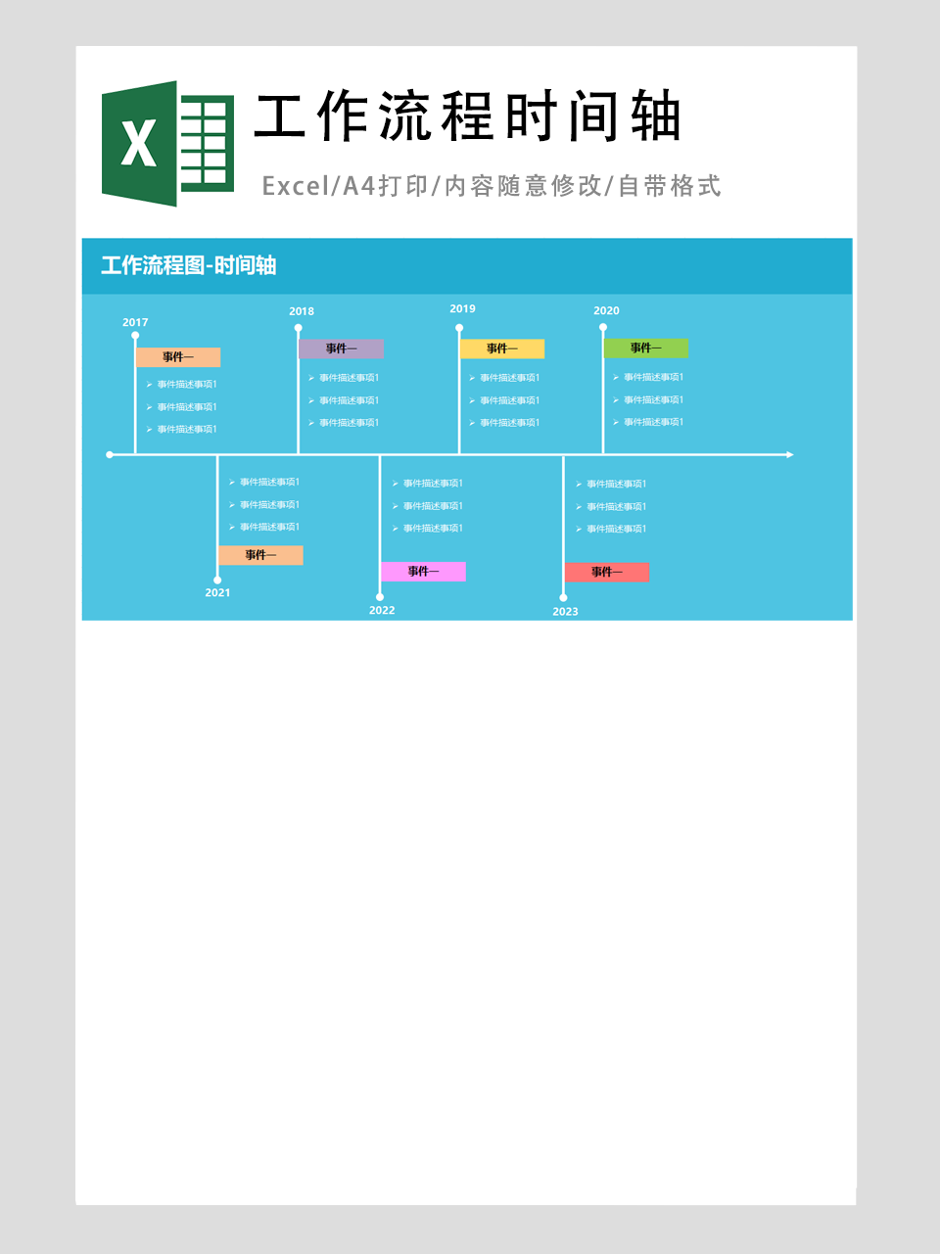This screenshot has width=940, height=1254.
Task: Select the purple 事件一 box for 2018
Action: pos(341,348)
